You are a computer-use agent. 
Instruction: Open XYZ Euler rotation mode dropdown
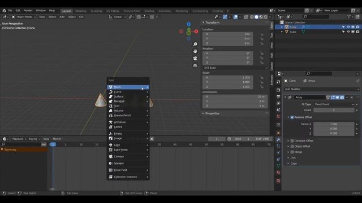coord(235,68)
